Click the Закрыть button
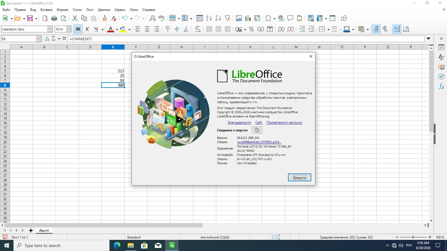 299,177
